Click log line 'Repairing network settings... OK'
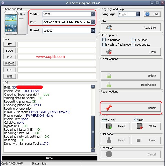The height and width of the screenshot is (166, 165). tap(26, 136)
